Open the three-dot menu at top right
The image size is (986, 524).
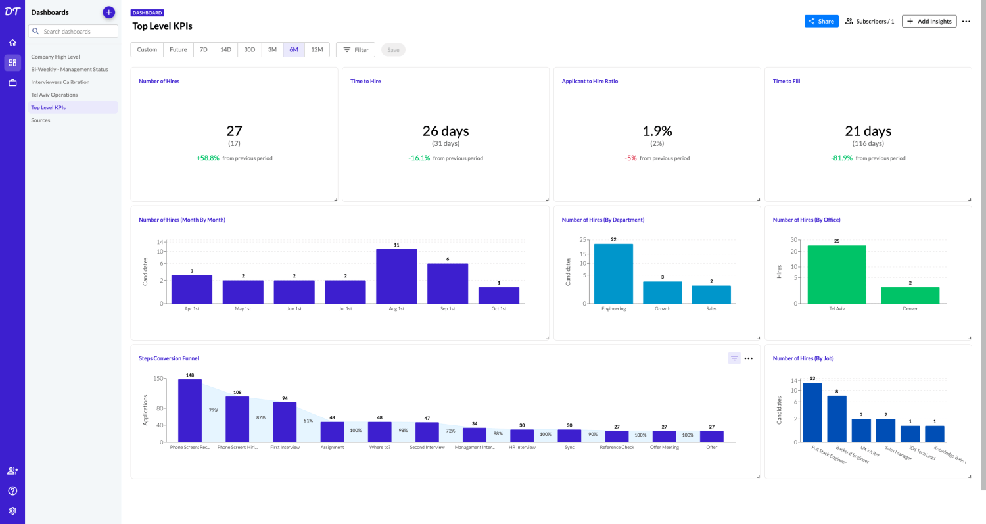(x=966, y=22)
